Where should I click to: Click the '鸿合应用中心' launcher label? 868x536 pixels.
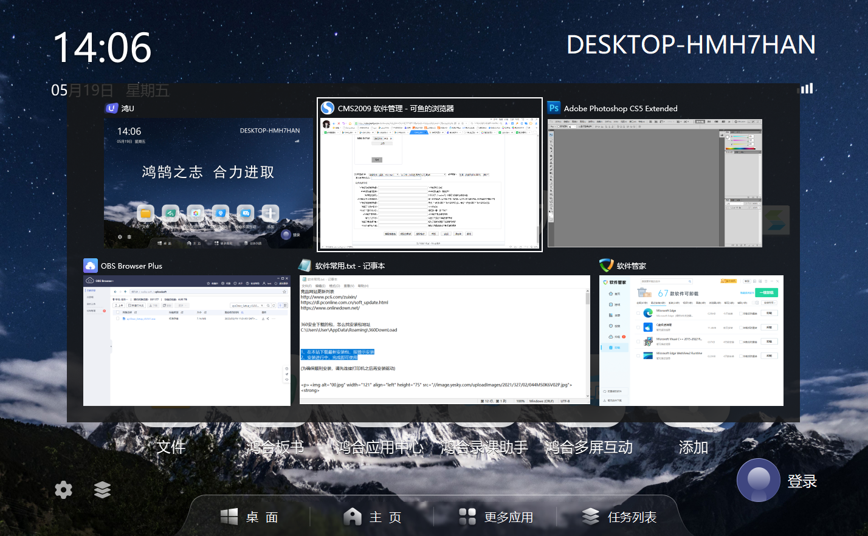(380, 447)
